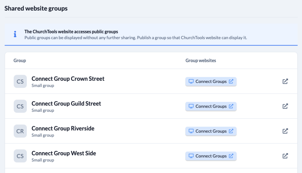Select the Connect Group Guild Street name
Screen dimensions: 302x173
point(66,103)
